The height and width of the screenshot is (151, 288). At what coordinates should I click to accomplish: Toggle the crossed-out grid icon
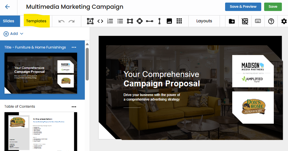point(245,21)
